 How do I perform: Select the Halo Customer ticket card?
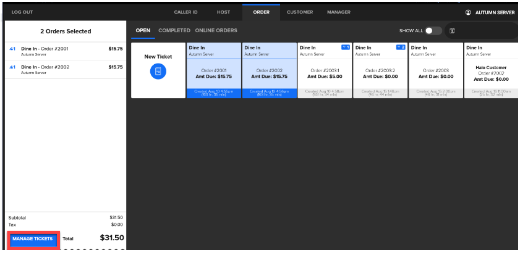491,70
